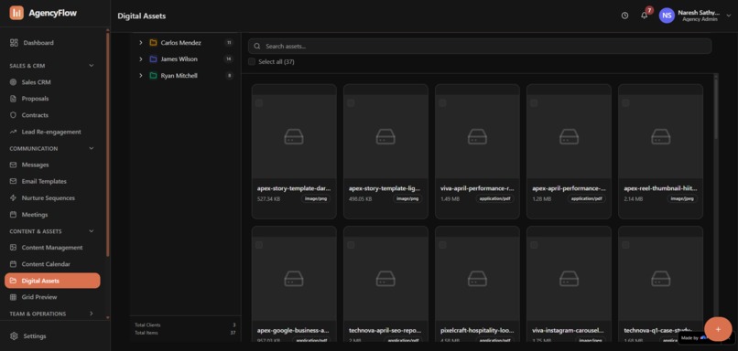Screen dimensions: 738x351
Task: Collapse the Communication section
Action: coord(92,148)
